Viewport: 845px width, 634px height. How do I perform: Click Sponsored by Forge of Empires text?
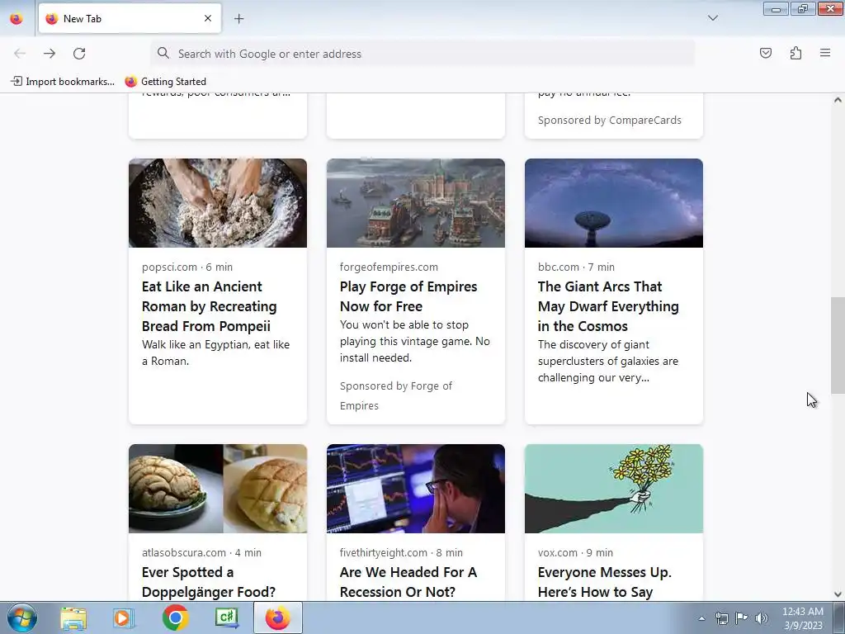tap(396, 395)
